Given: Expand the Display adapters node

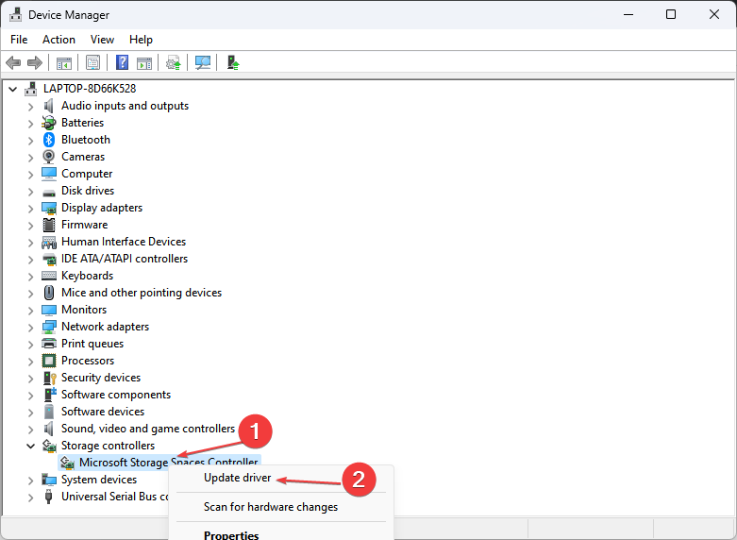Looking at the screenshot, I should [x=30, y=209].
